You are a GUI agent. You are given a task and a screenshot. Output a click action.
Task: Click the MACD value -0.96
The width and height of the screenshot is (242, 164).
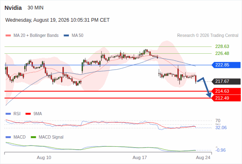[220, 150]
